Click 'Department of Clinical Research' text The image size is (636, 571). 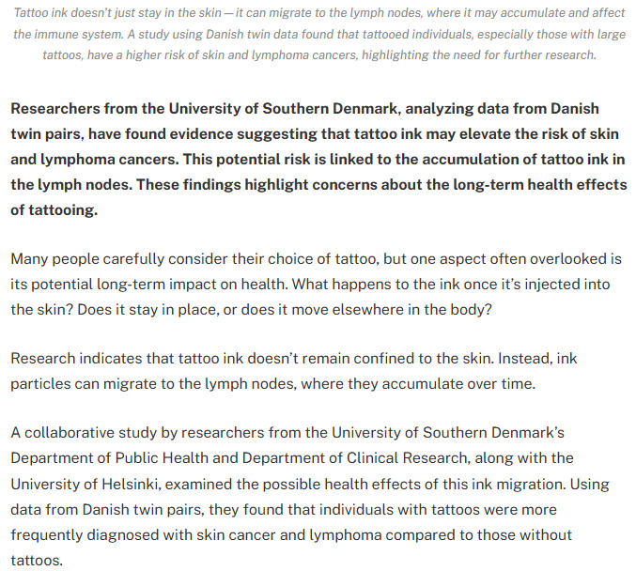(x=354, y=458)
